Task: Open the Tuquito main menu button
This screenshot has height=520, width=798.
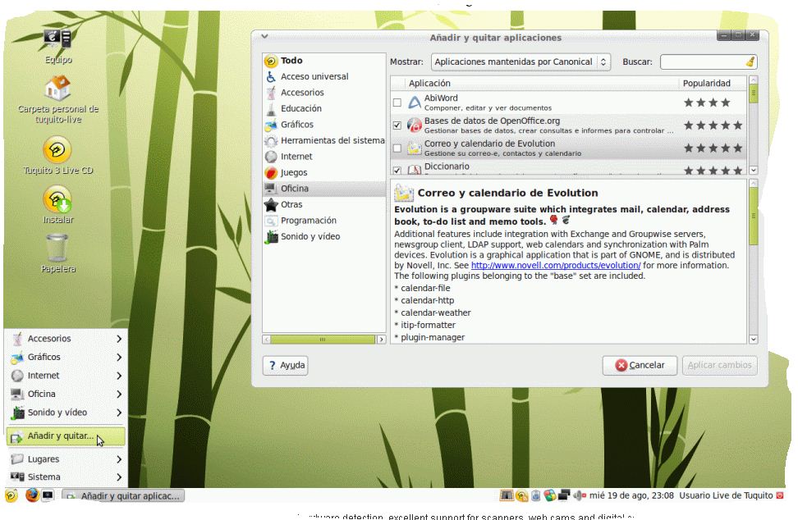Action: pos(11,495)
